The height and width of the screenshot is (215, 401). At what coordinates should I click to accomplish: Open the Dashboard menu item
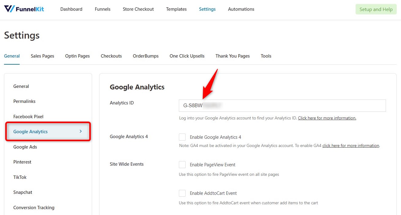tap(71, 9)
